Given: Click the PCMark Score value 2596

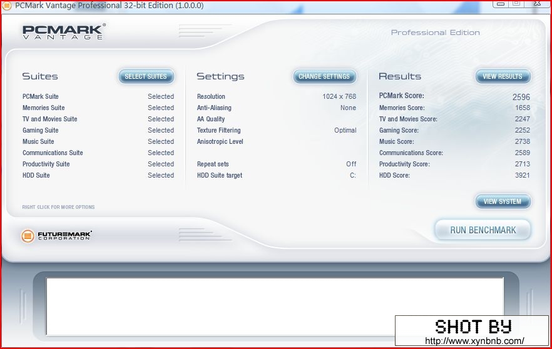Looking at the screenshot, I should [x=521, y=97].
